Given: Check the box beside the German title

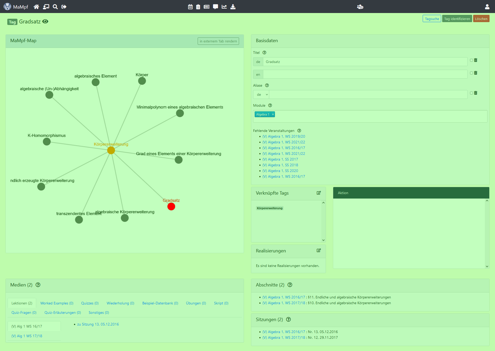Looking at the screenshot, I should [x=471, y=60].
